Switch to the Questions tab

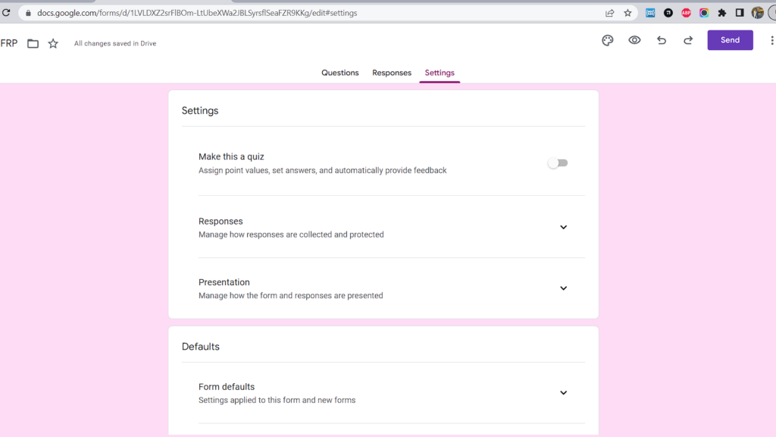pos(339,72)
